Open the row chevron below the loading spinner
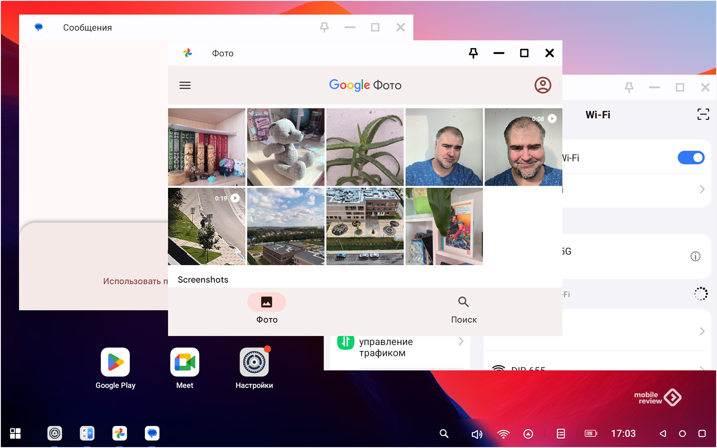717x448 pixels. (702, 331)
